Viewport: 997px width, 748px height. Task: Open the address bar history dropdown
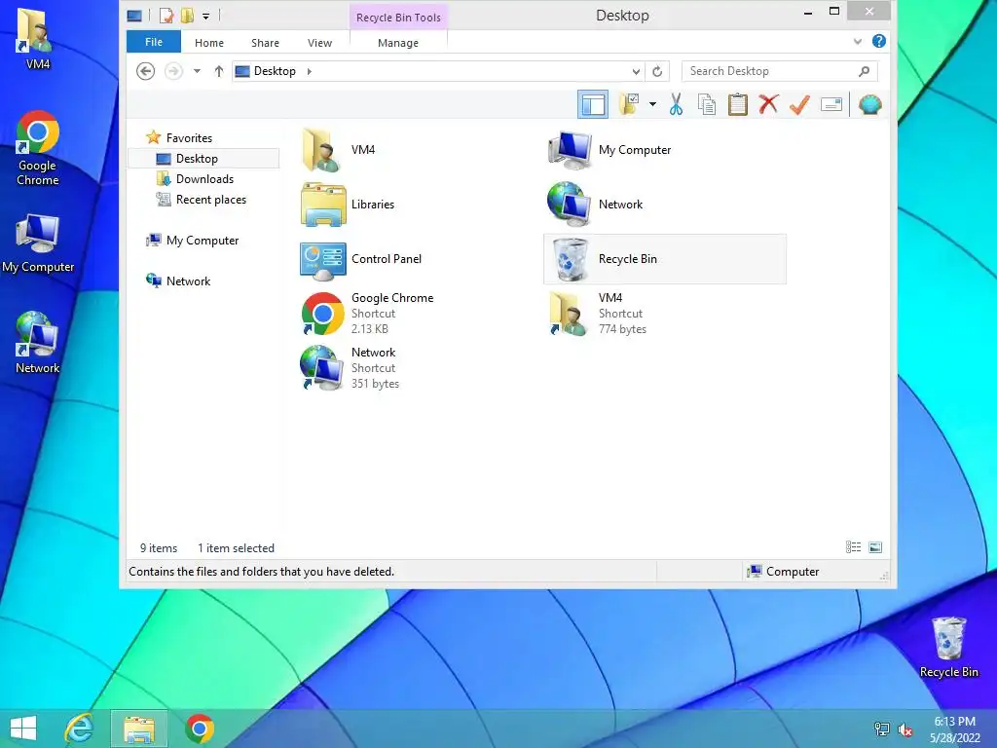[636, 71]
